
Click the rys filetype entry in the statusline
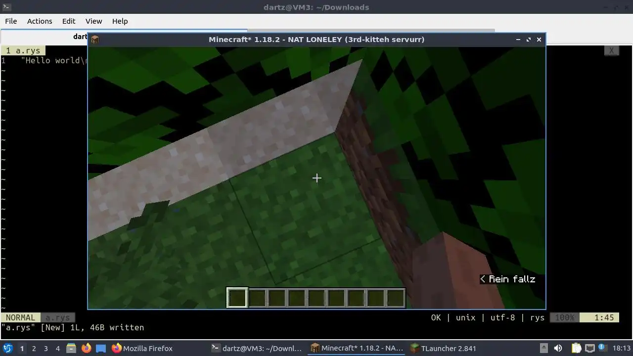(x=537, y=317)
